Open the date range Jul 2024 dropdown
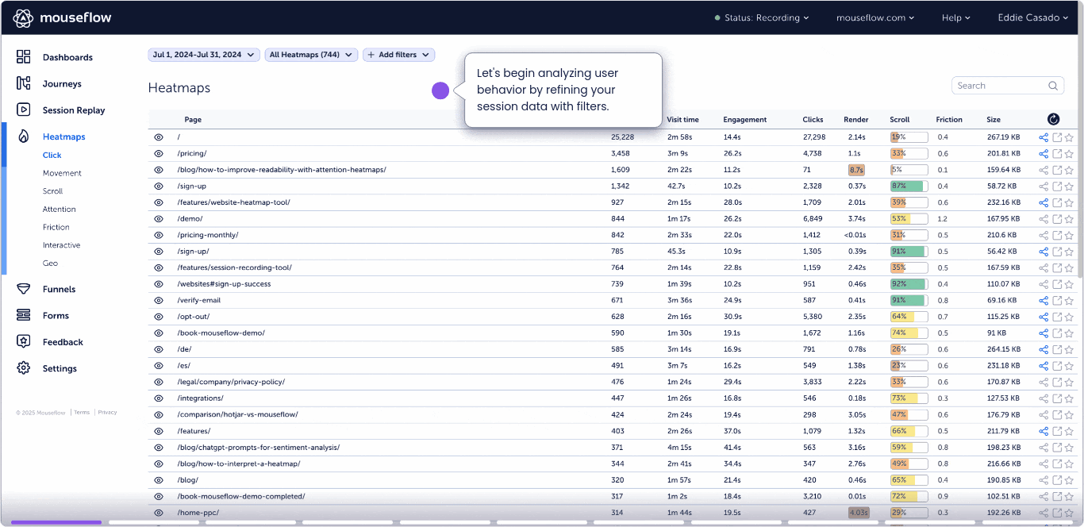This screenshot has height=527, width=1084. [x=204, y=55]
